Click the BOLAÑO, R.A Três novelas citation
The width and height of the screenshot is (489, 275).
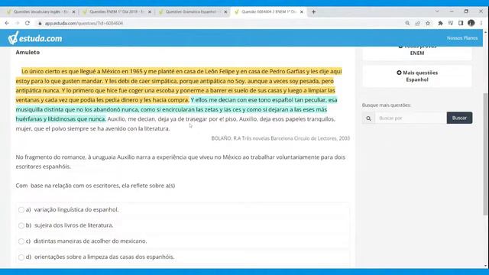[280, 138]
